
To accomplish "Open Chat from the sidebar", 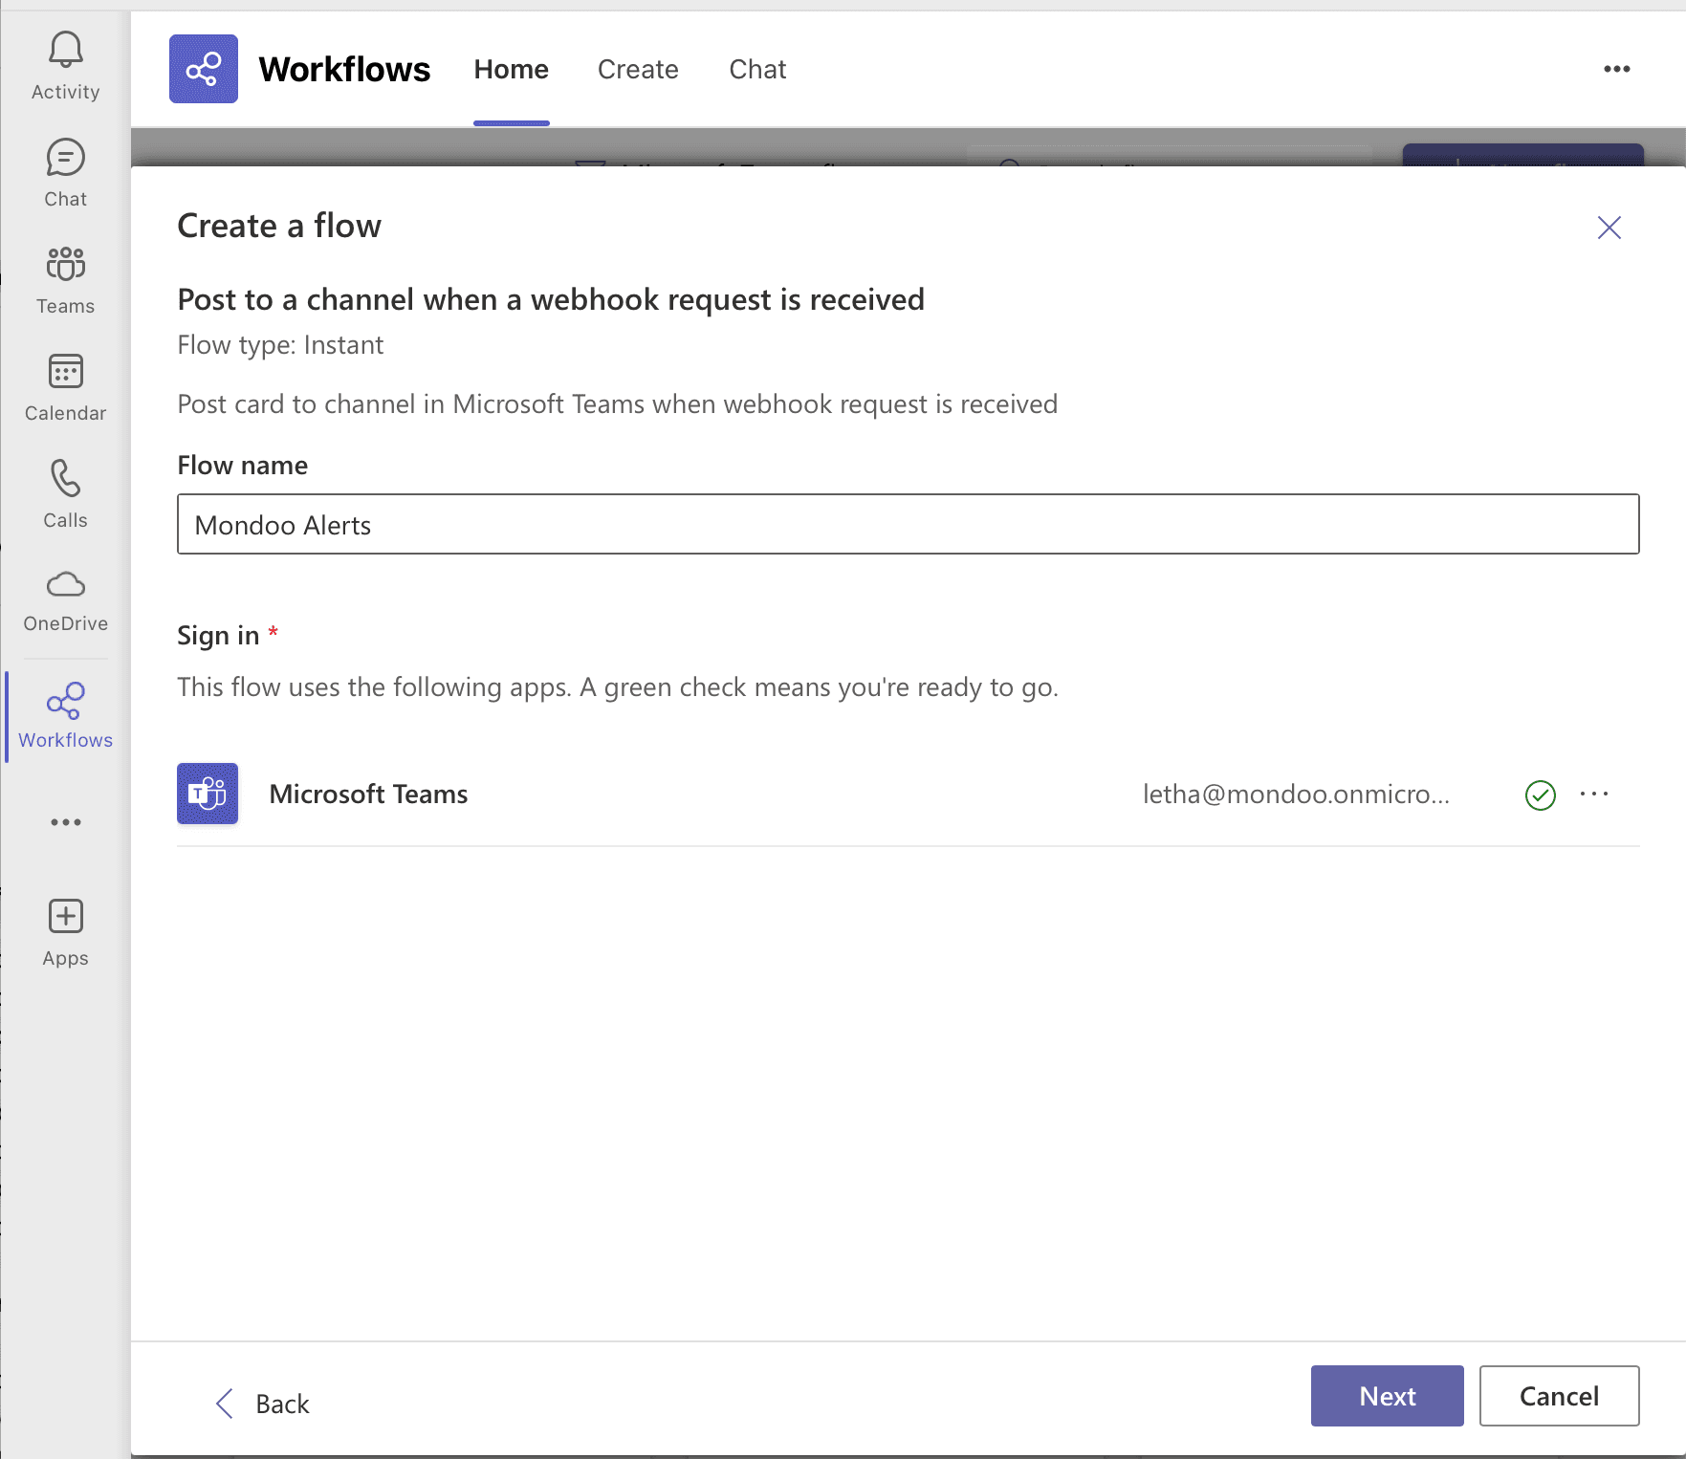I will [64, 172].
